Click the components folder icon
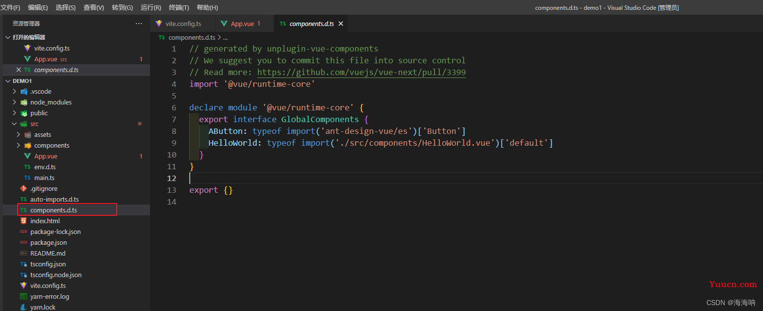This screenshot has width=763, height=311. point(27,145)
